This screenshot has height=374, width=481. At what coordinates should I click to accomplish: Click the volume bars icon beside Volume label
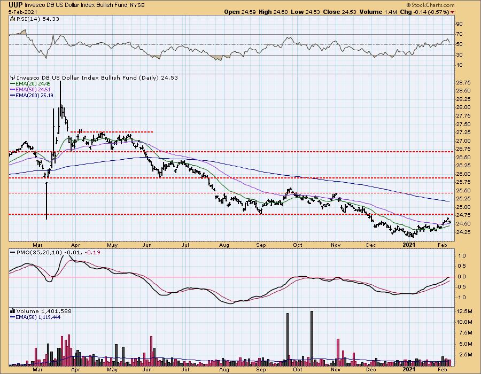[x=13, y=311]
